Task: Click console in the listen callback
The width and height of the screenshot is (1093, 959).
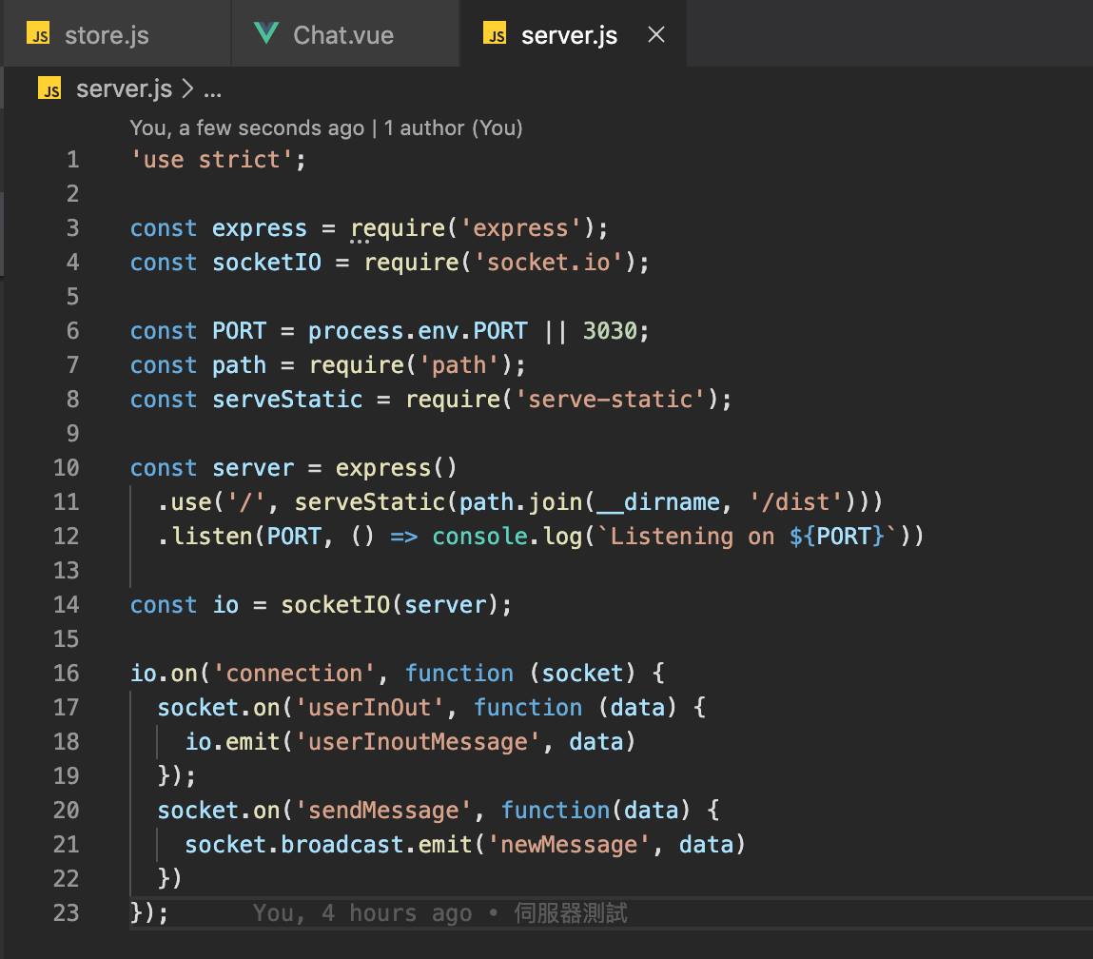Action: (x=479, y=536)
